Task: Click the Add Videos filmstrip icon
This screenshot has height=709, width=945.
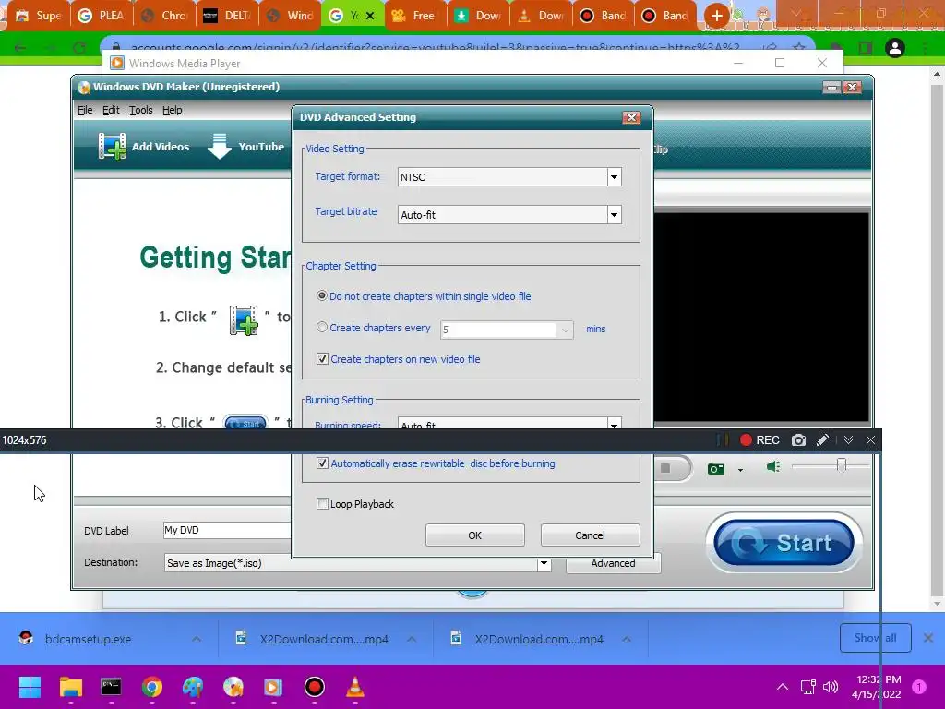Action: pos(112,147)
